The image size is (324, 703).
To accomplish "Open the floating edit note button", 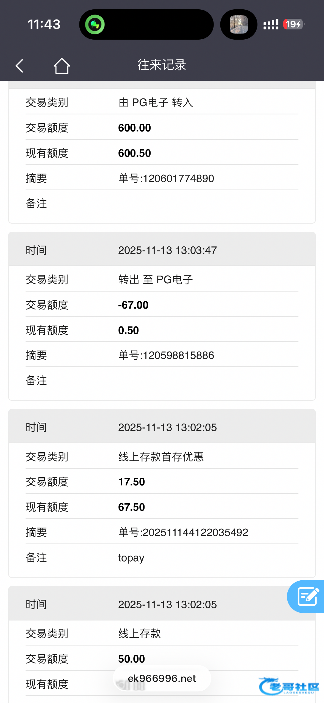I will [x=307, y=596].
